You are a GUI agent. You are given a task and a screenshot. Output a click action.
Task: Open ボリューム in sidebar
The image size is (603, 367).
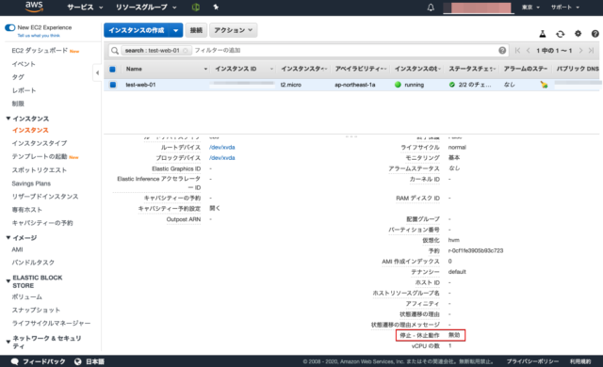[x=27, y=296]
